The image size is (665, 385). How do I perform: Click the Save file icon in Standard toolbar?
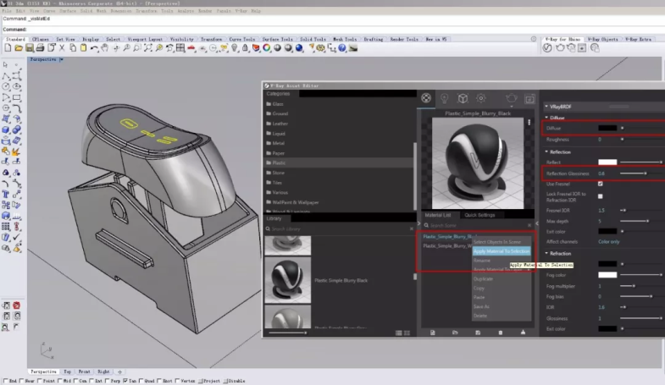pos(30,49)
